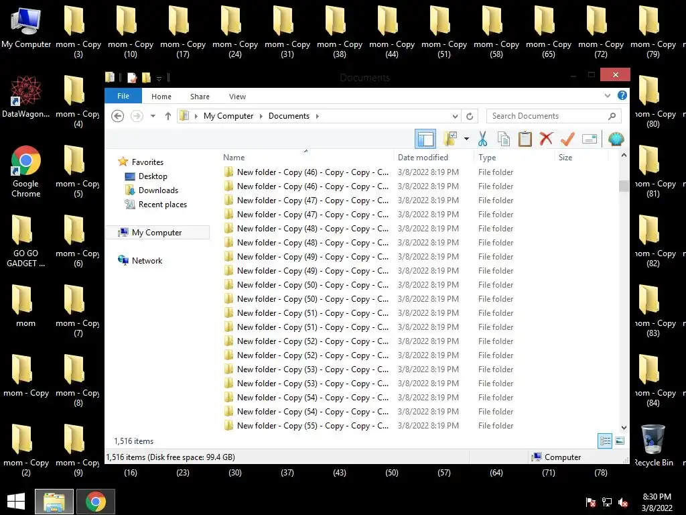Screen dimensions: 686x515
Task: Click the Paste clipboard icon
Action: pos(525,139)
